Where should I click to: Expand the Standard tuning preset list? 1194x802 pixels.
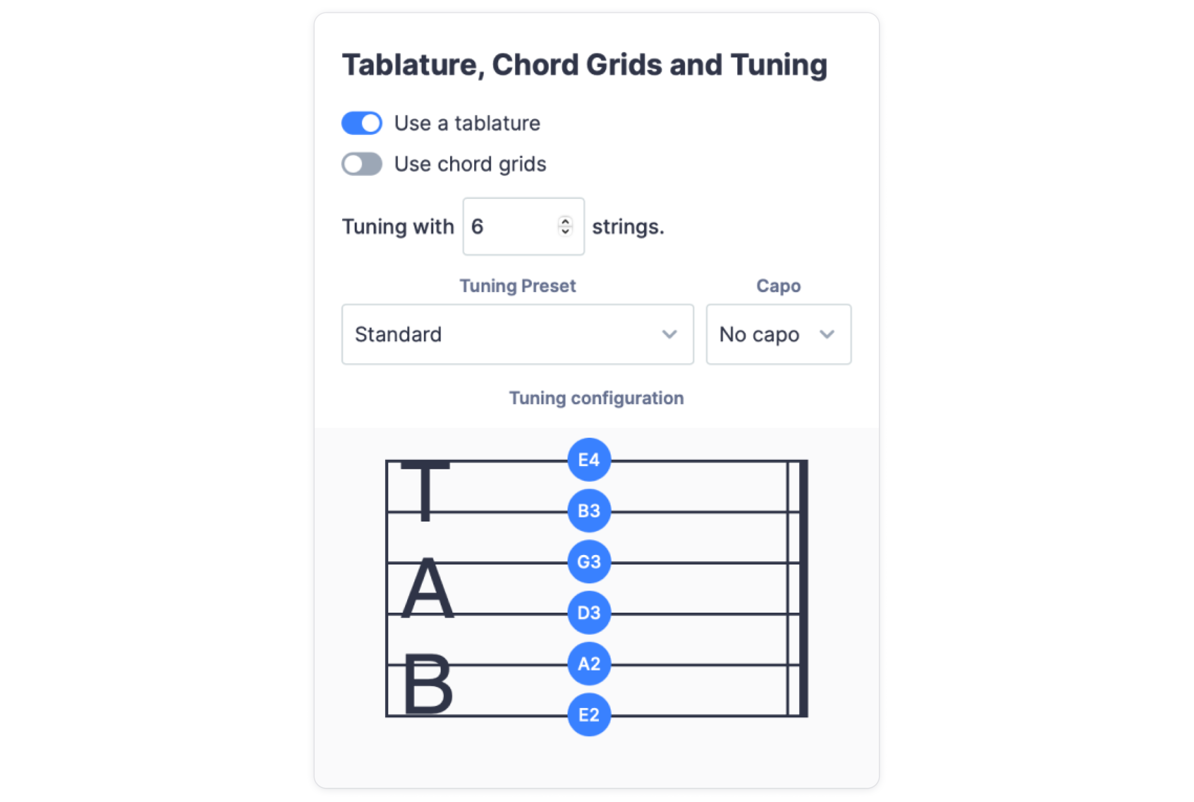[x=517, y=334]
